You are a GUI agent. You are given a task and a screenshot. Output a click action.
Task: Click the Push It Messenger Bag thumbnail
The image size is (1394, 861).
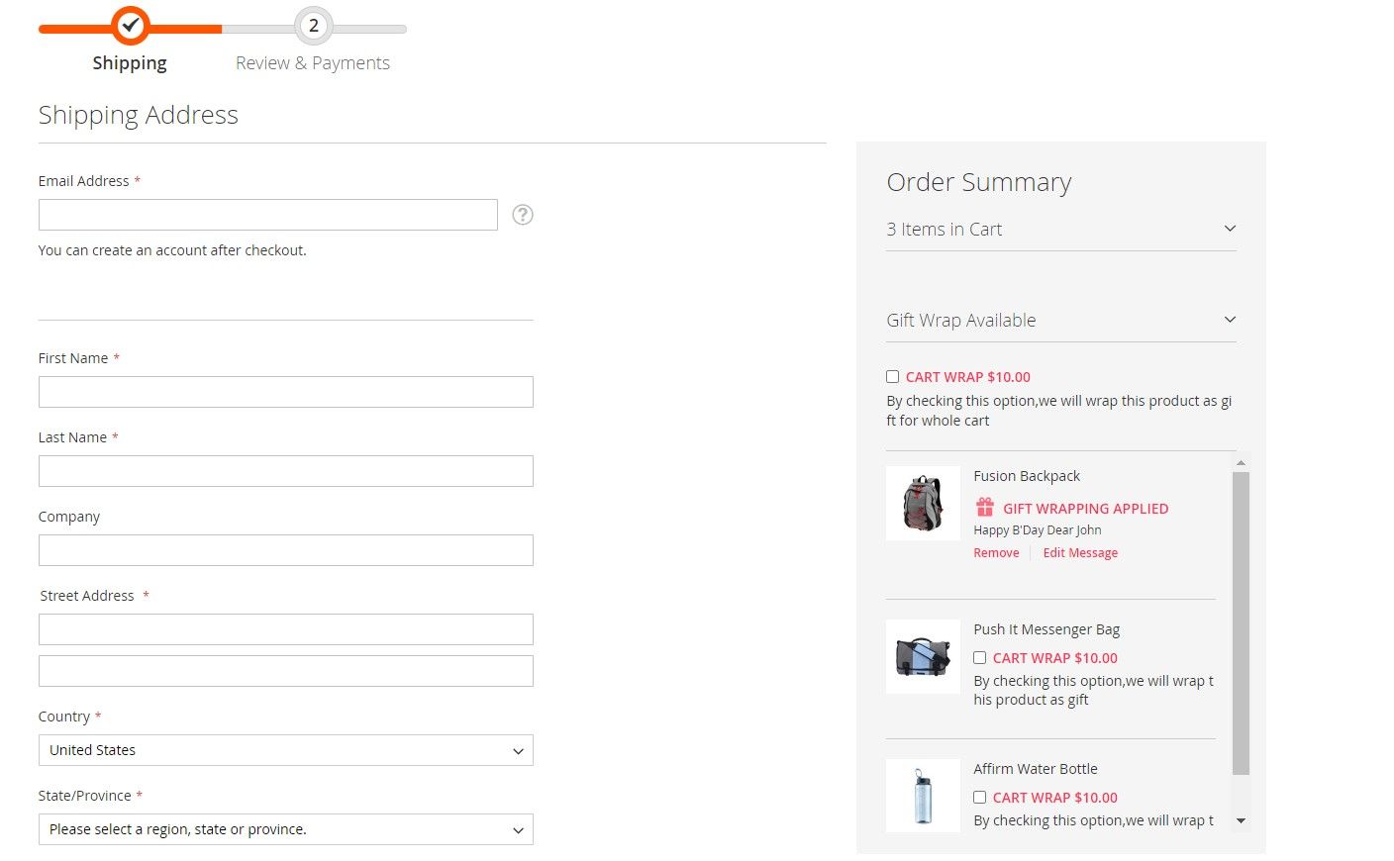[x=923, y=656]
